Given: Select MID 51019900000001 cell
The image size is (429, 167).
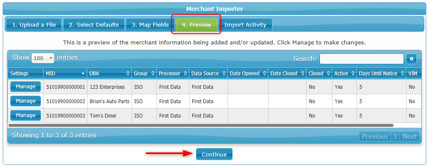Looking at the screenshot, I should point(66,87).
